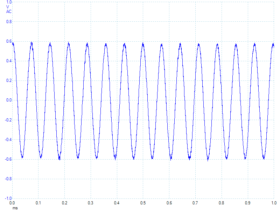Select the 0.3 time axis label

click(x=91, y=203)
